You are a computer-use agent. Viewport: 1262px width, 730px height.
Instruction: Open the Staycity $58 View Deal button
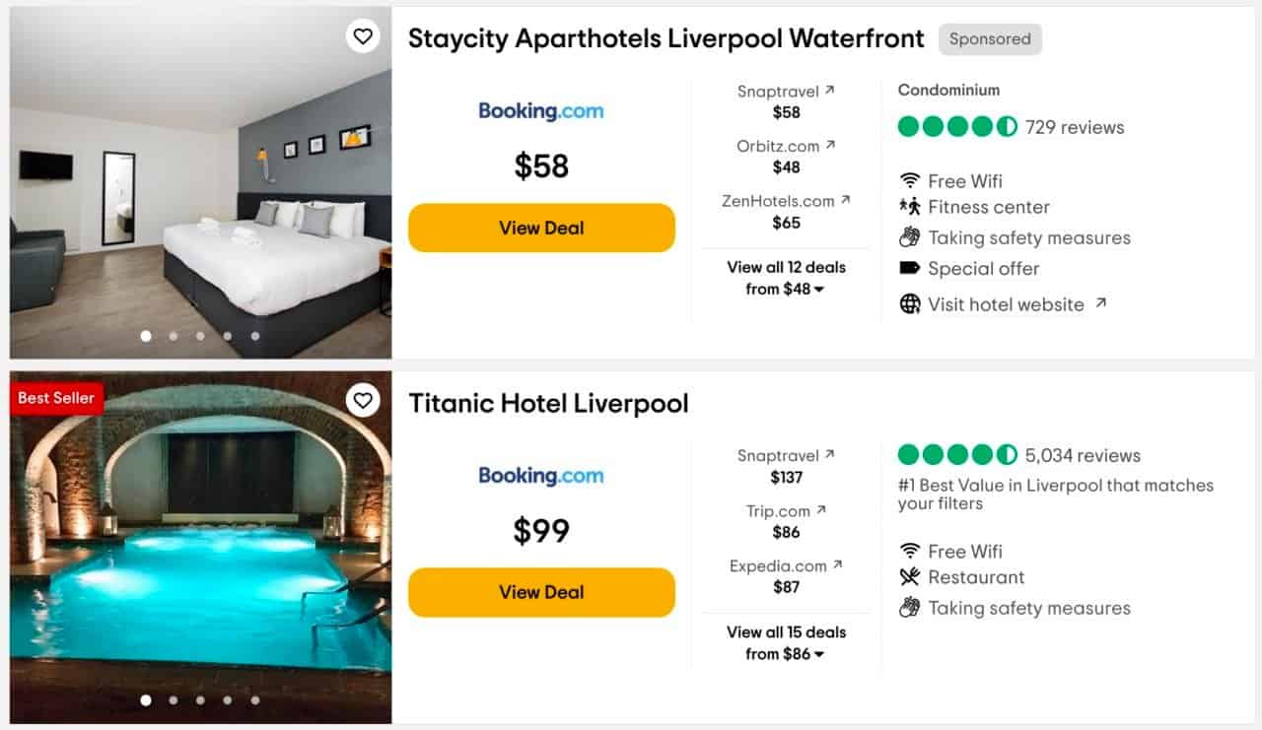coord(541,228)
